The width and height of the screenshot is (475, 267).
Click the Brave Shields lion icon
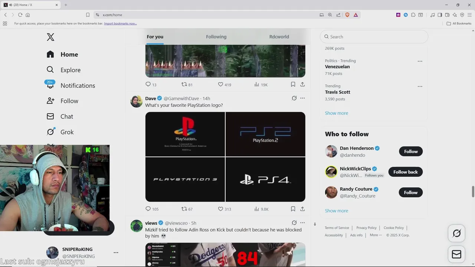pyautogui.click(x=347, y=15)
